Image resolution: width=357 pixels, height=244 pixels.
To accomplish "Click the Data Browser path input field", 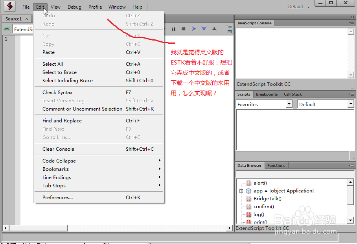I will click(295, 174).
